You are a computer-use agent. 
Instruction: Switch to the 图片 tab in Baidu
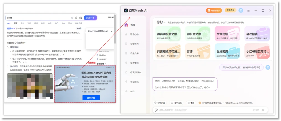[22, 23]
